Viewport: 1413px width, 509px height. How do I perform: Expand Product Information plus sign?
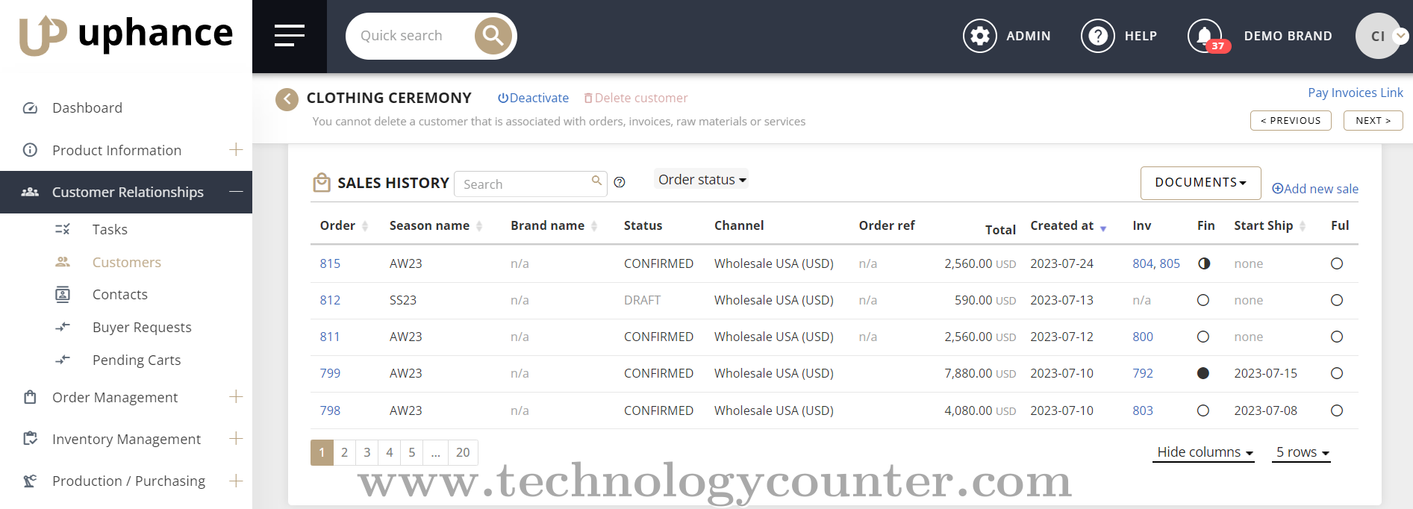tap(236, 150)
